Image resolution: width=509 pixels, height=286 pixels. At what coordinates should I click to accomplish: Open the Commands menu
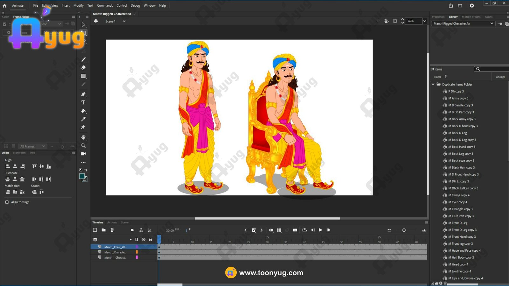click(105, 5)
